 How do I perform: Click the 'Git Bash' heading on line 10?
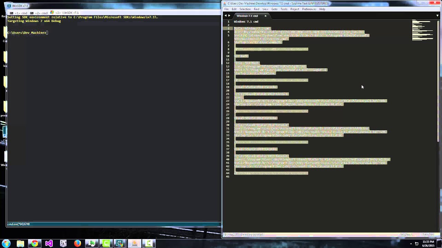click(x=241, y=56)
